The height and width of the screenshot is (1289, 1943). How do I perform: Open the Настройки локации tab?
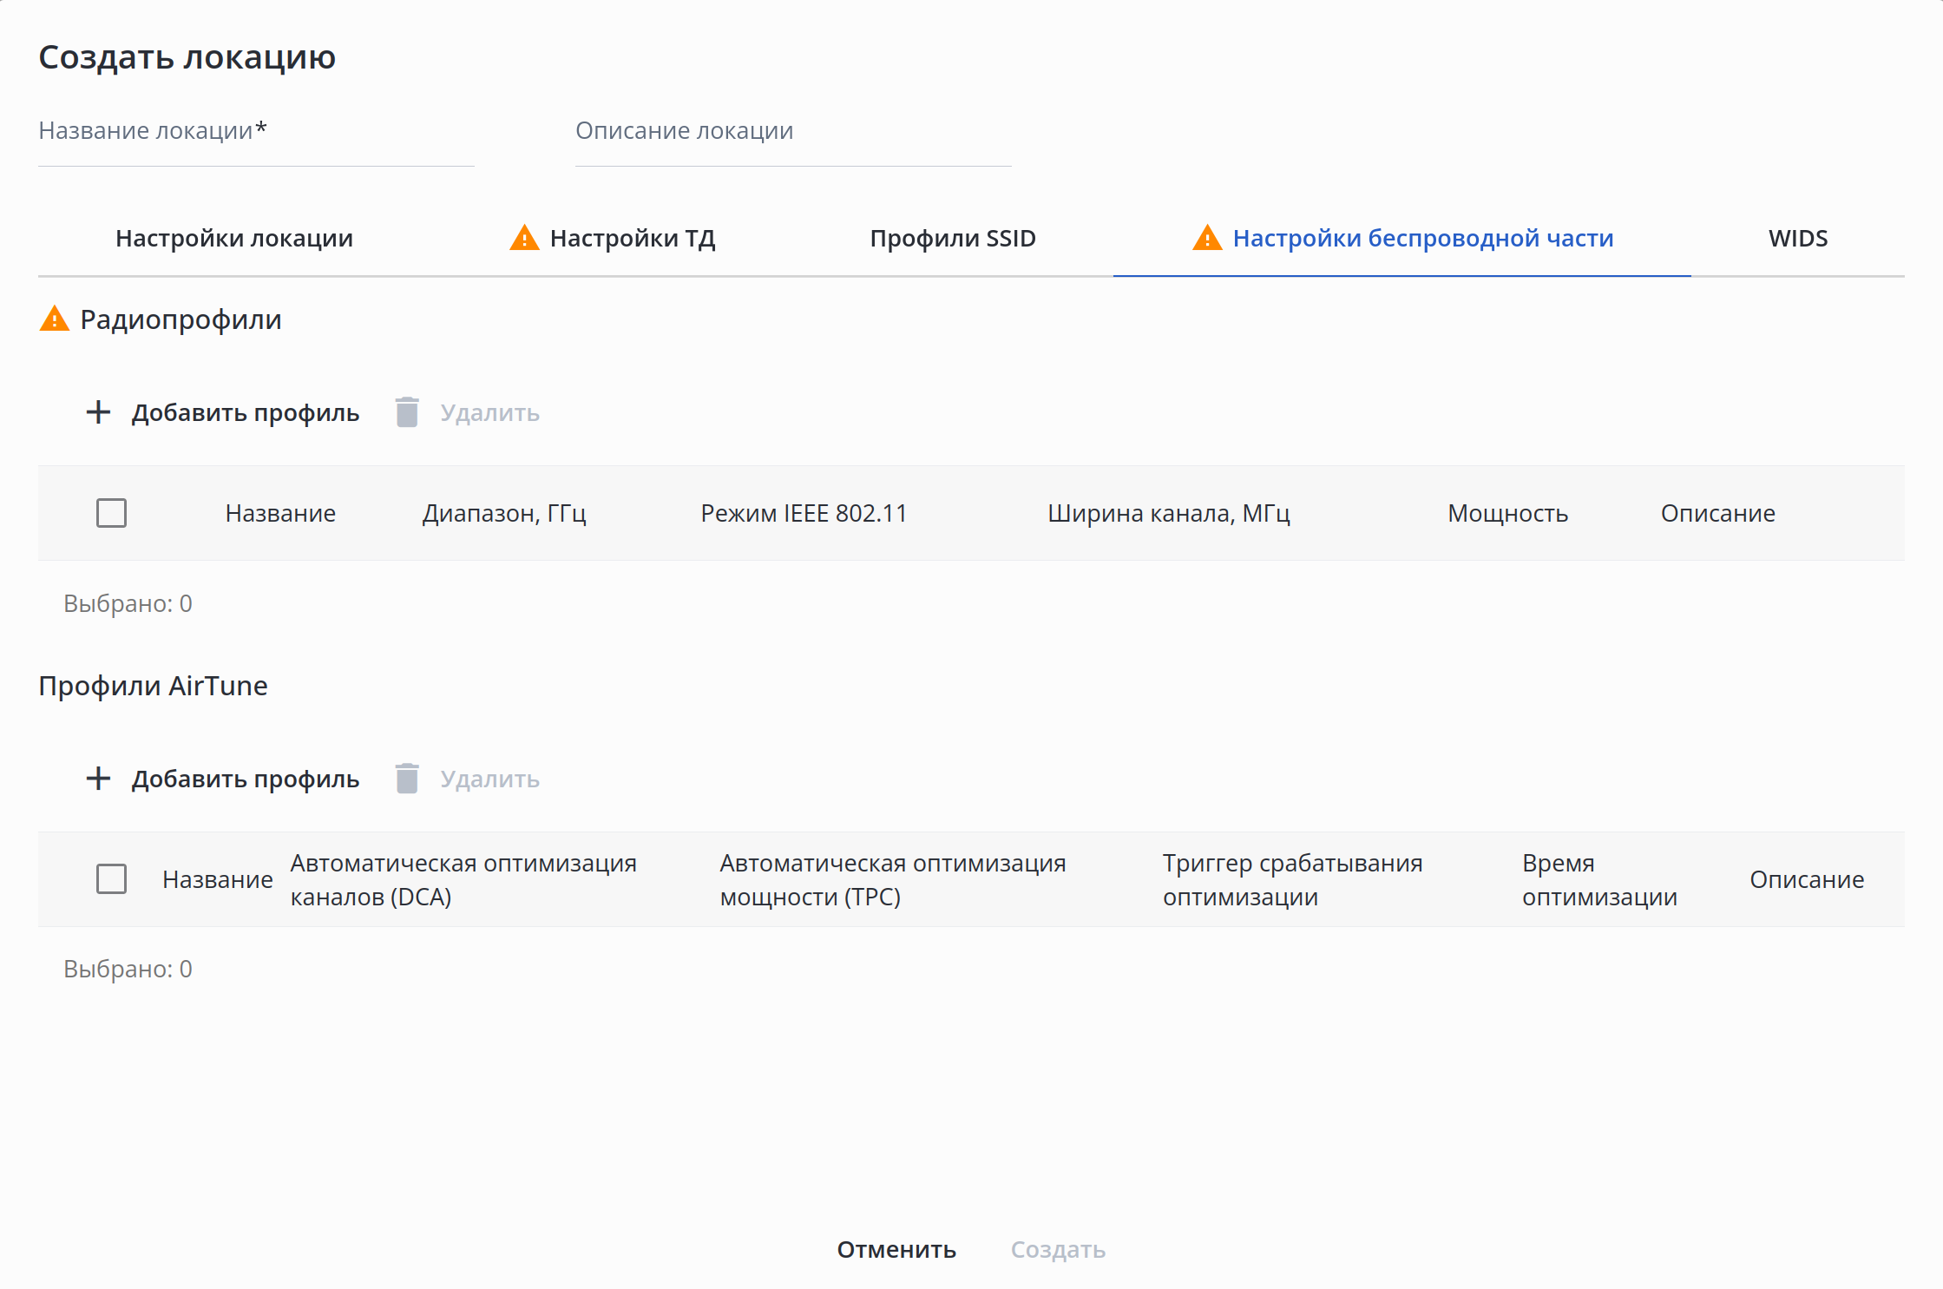point(234,239)
